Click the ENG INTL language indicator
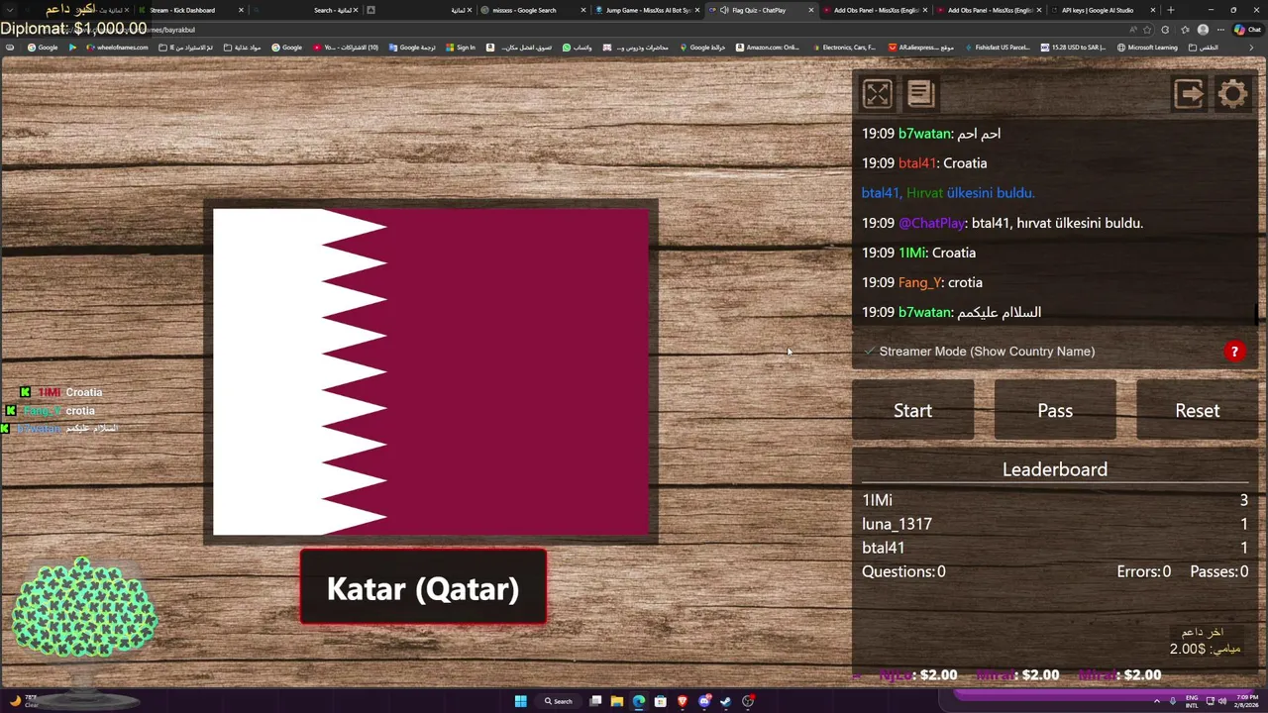This screenshot has height=713, width=1268. 1192,701
